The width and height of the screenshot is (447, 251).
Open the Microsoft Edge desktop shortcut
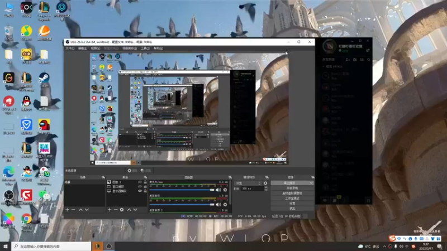[x=9, y=175]
